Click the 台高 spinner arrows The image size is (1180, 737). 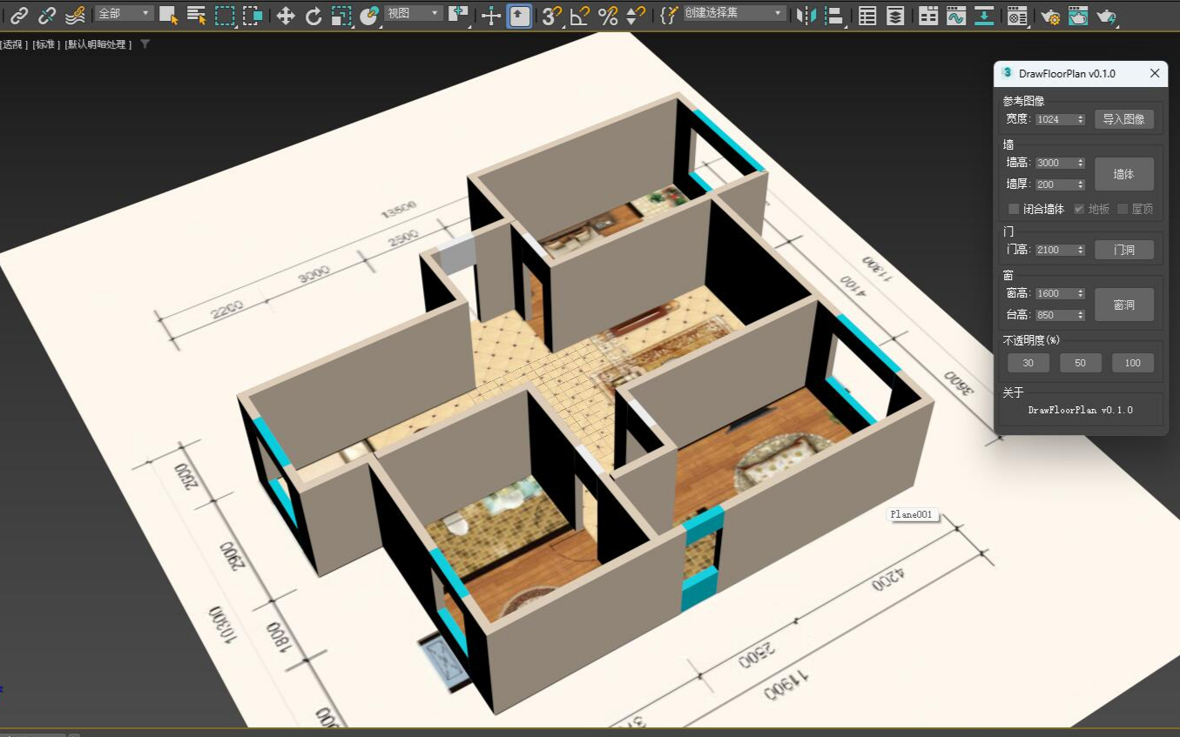pos(1081,315)
